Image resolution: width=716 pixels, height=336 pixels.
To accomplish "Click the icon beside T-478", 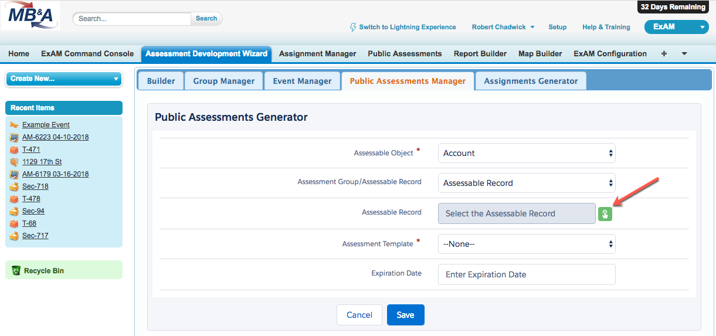I will point(14,199).
